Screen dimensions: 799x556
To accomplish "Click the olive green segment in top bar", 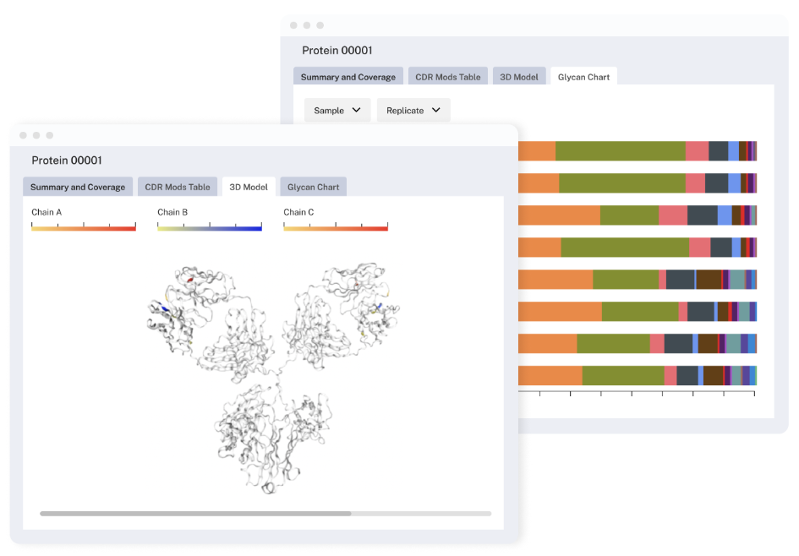I will (620, 151).
